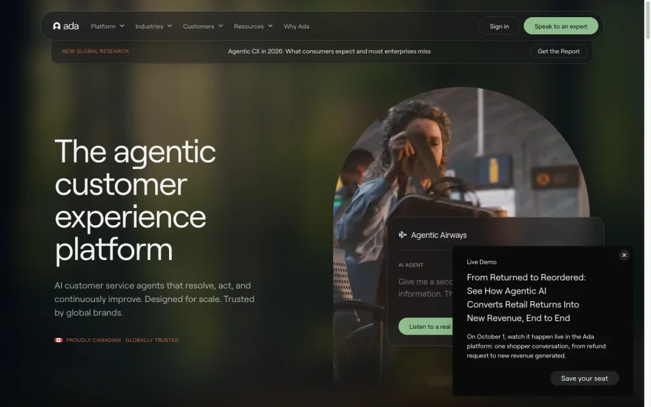Click the Save your seat button
The image size is (651, 407).
coord(584,378)
